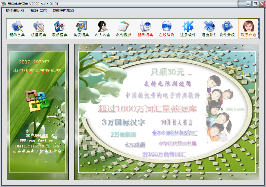
Task: Close the 新华字典词典 window
Action: [262, 4]
